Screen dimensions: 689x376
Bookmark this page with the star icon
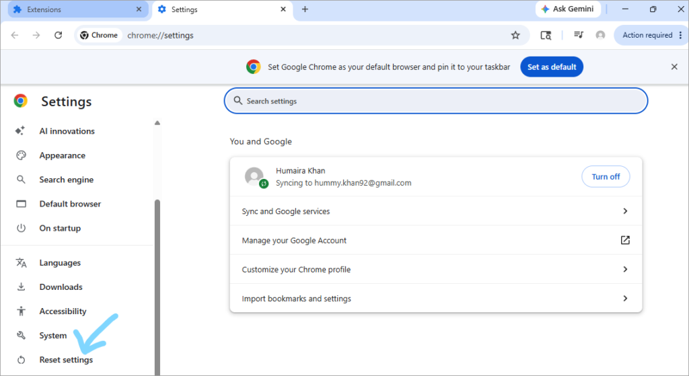[x=515, y=35]
